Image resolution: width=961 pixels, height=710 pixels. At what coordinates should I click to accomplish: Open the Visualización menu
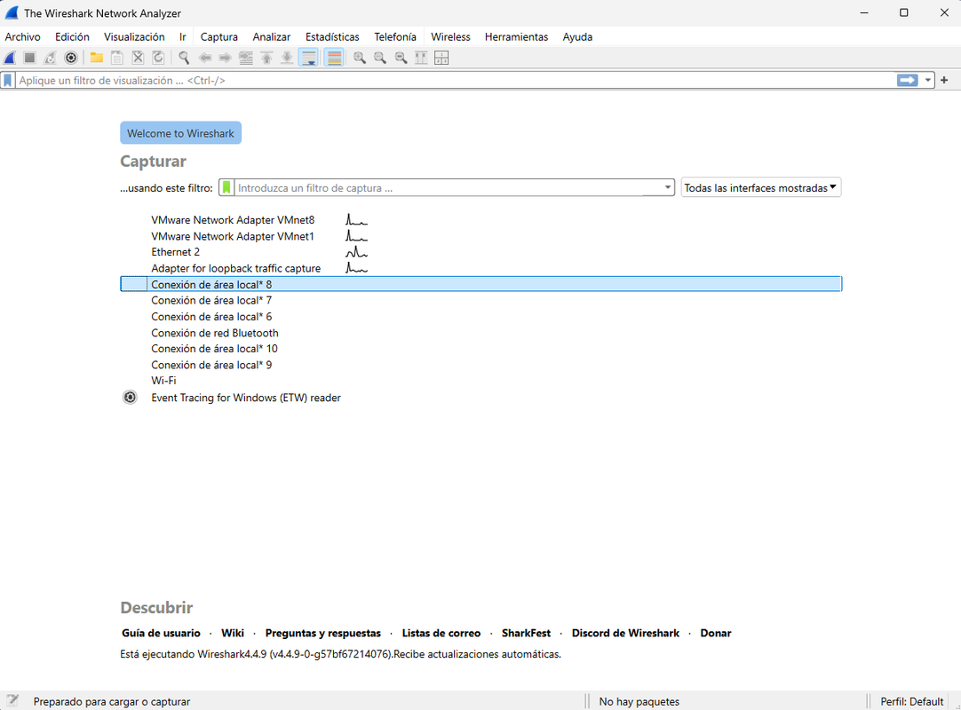(134, 36)
